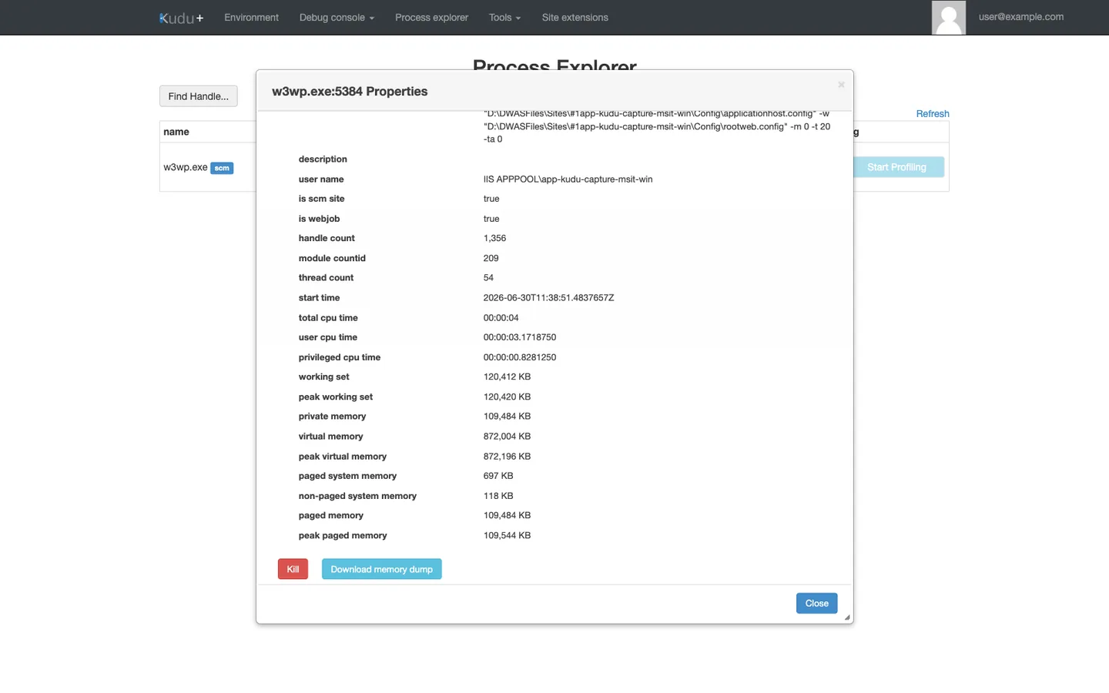Viewport: 1109px width, 693px height.
Task: Open the user avatar image
Action: pos(948,18)
